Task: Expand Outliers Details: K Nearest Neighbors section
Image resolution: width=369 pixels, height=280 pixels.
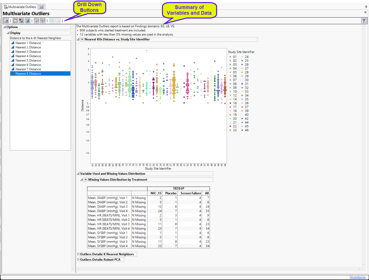Action: 78,254
